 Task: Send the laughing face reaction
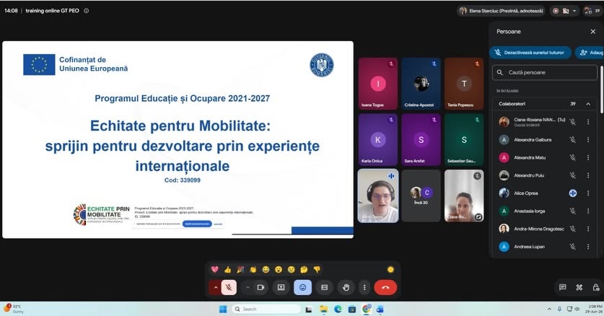(x=266, y=269)
